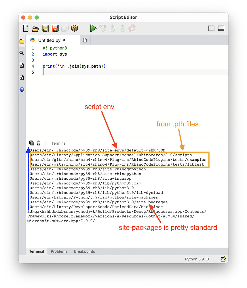Switch to the Problems tab

(59, 251)
